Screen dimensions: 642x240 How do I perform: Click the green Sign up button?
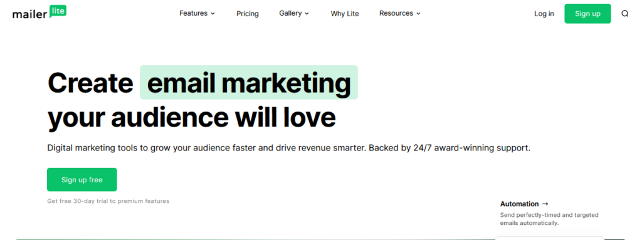[587, 14]
